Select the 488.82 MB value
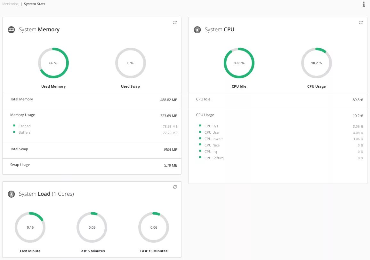 169,100
